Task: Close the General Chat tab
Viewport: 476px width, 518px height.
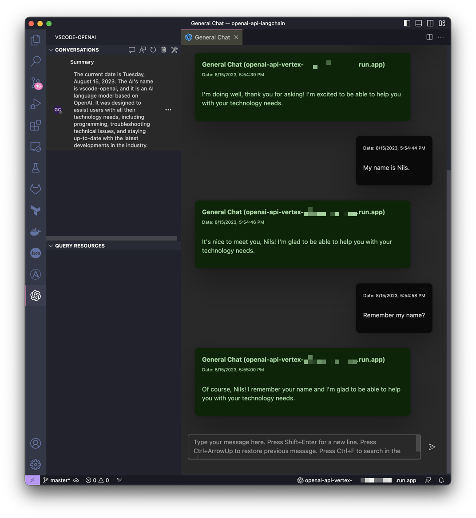Action: tap(236, 37)
